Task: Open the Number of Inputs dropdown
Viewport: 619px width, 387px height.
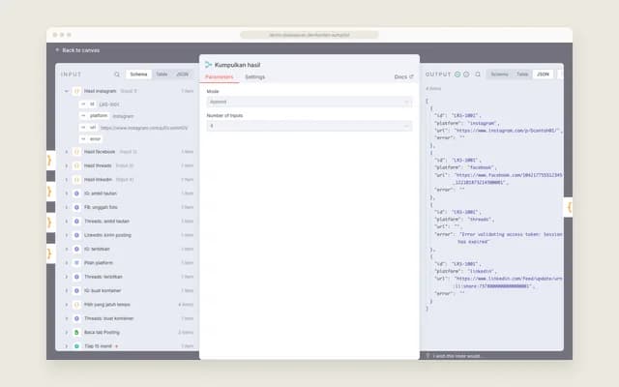Action: [309, 126]
